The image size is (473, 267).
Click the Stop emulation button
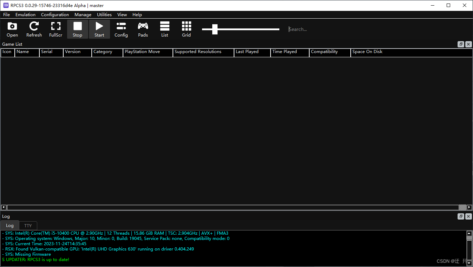[78, 29]
